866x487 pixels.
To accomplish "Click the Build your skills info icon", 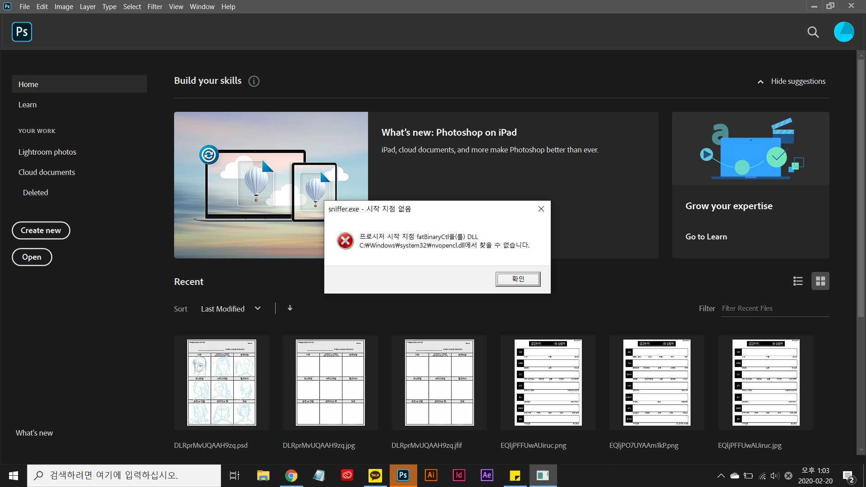I will (254, 81).
